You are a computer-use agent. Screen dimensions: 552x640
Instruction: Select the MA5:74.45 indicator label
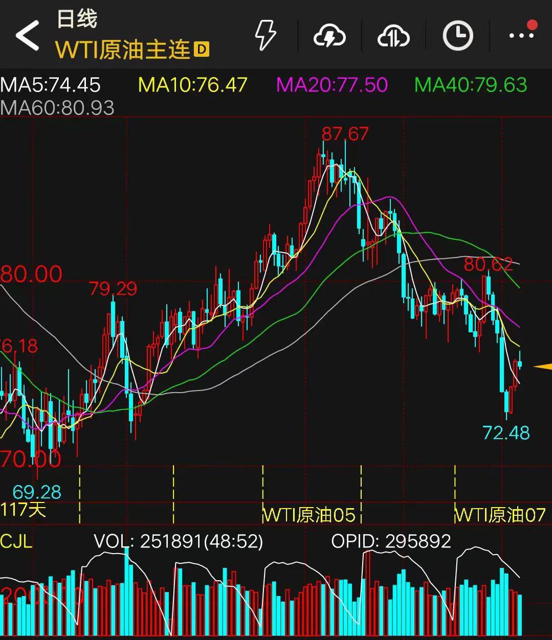click(51, 85)
